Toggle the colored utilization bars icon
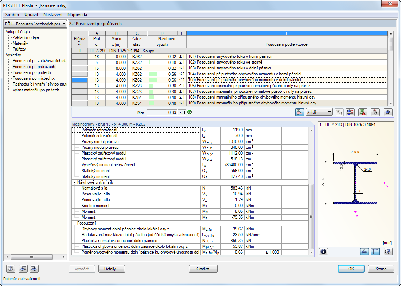The width and height of the screenshot is (401, 286). click(x=300, y=112)
